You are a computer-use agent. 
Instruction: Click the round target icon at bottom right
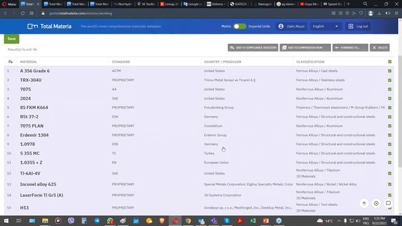tap(376, 203)
